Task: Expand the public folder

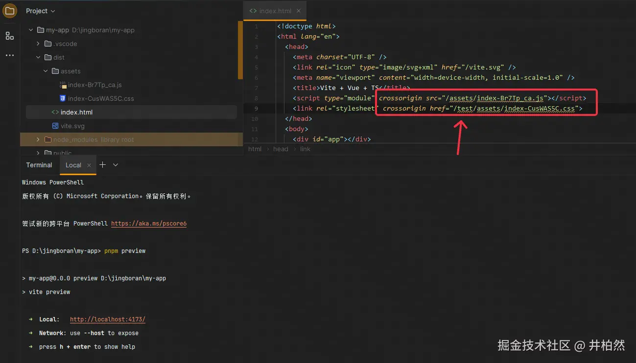Action: tap(38, 153)
